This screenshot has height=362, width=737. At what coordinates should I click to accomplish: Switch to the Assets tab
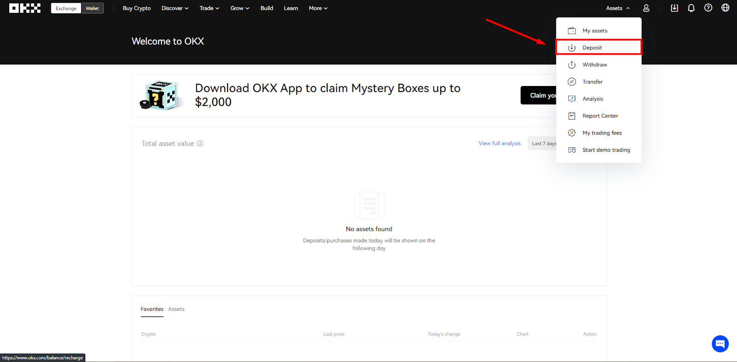tap(176, 309)
